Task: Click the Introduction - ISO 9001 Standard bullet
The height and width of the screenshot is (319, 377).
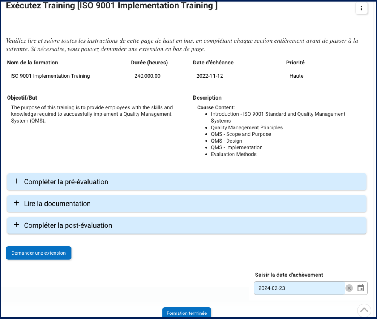Action: pyautogui.click(x=278, y=117)
